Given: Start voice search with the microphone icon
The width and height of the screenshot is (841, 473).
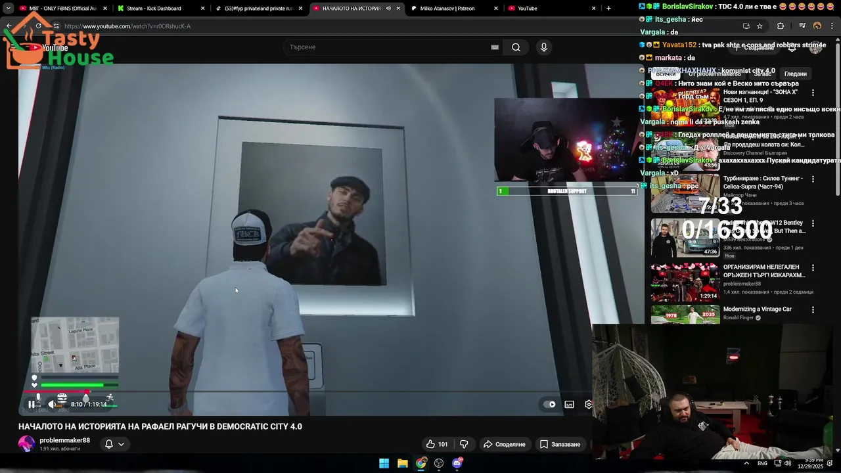Looking at the screenshot, I should click(x=543, y=47).
